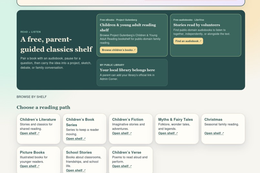The image size is (260, 173).
Task: Click 'Free audiobooks · LibriVox' label
Action: pos(189,20)
